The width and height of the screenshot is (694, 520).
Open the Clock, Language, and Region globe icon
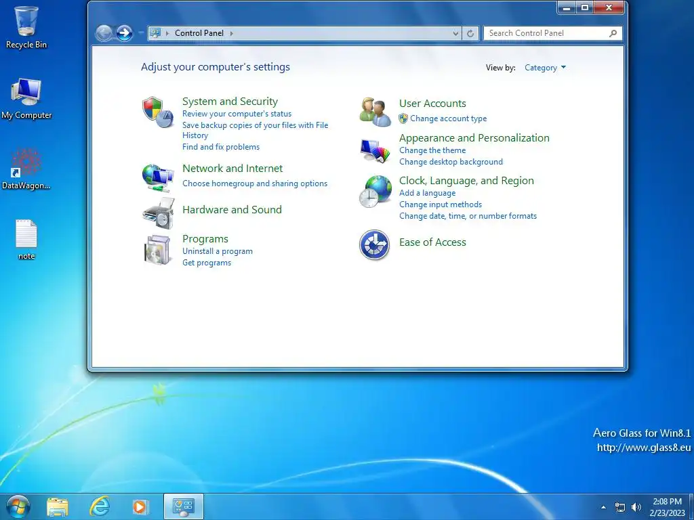tap(375, 192)
